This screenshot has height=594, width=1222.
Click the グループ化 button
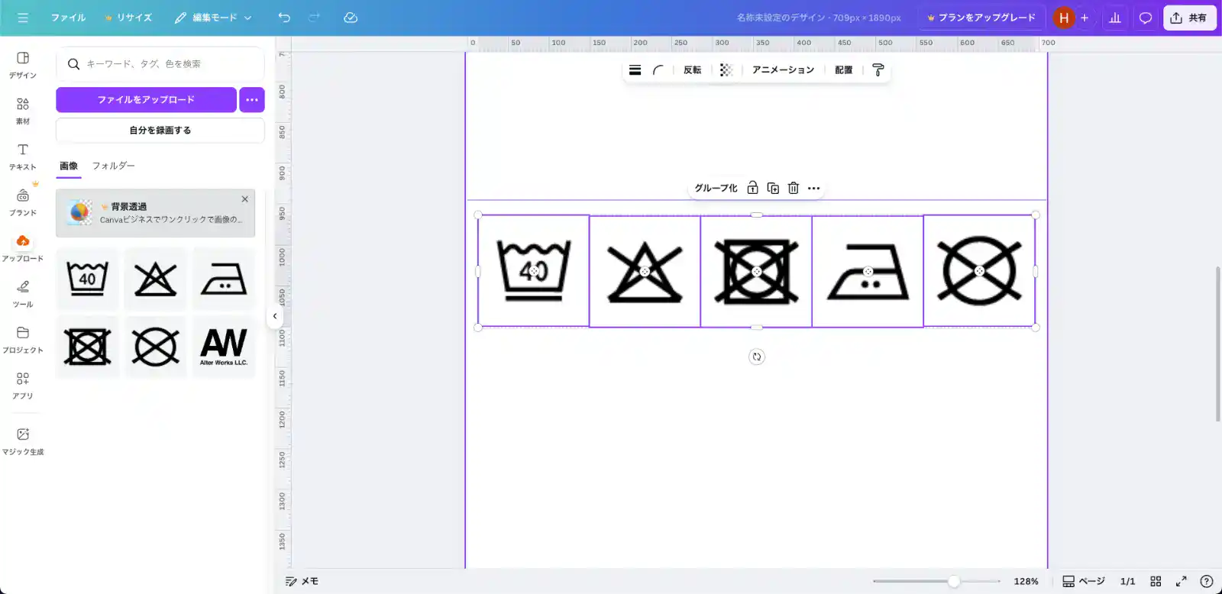coord(716,188)
